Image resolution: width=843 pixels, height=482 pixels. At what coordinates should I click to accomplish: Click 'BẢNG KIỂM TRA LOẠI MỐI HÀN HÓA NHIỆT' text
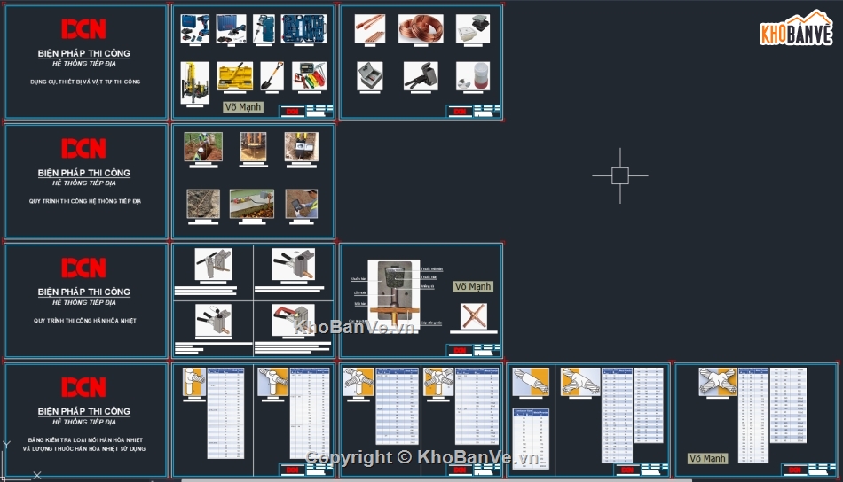pyautogui.click(x=85, y=439)
